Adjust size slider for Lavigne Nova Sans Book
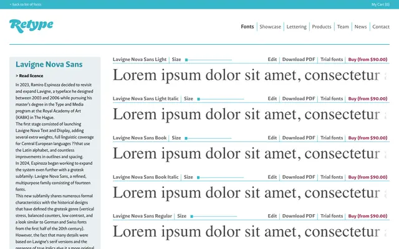The height and width of the screenshot is (249, 399). 209,138
